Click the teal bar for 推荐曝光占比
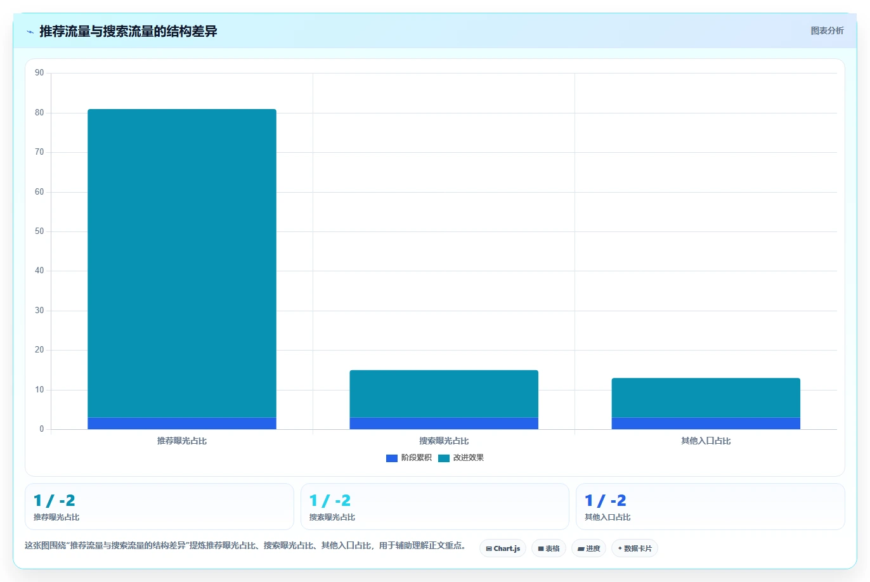The width and height of the screenshot is (870, 582). pyautogui.click(x=182, y=263)
